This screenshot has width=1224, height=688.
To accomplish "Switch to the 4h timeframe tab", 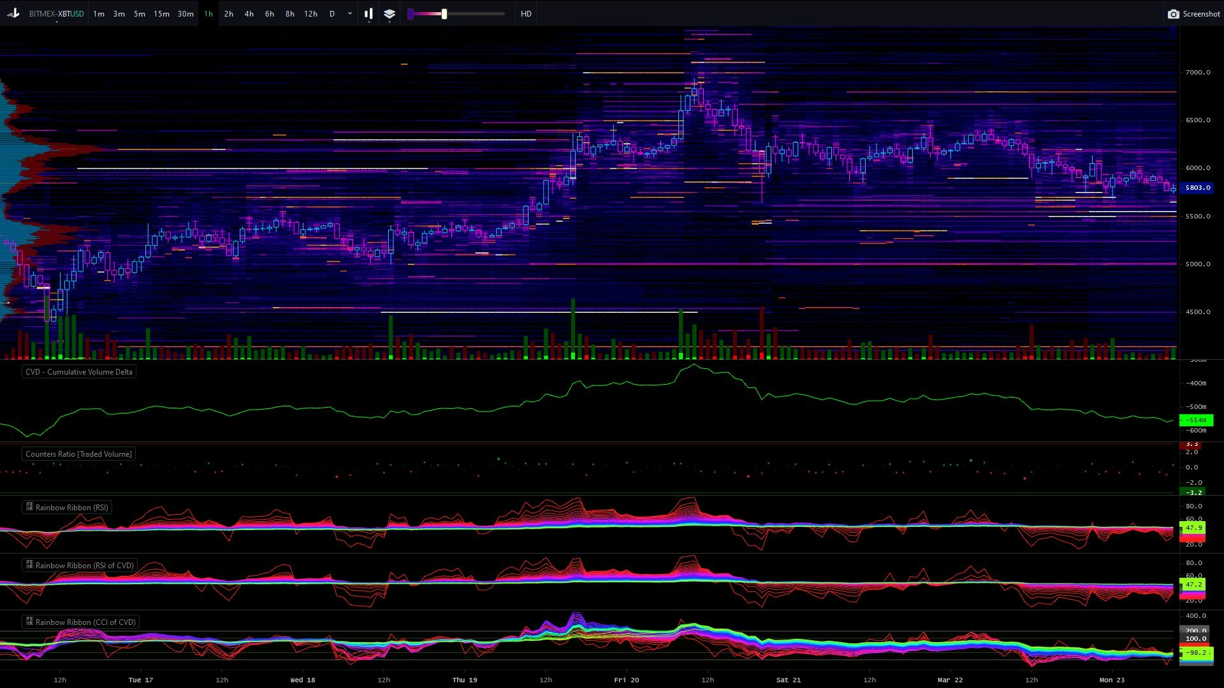I will click(249, 13).
